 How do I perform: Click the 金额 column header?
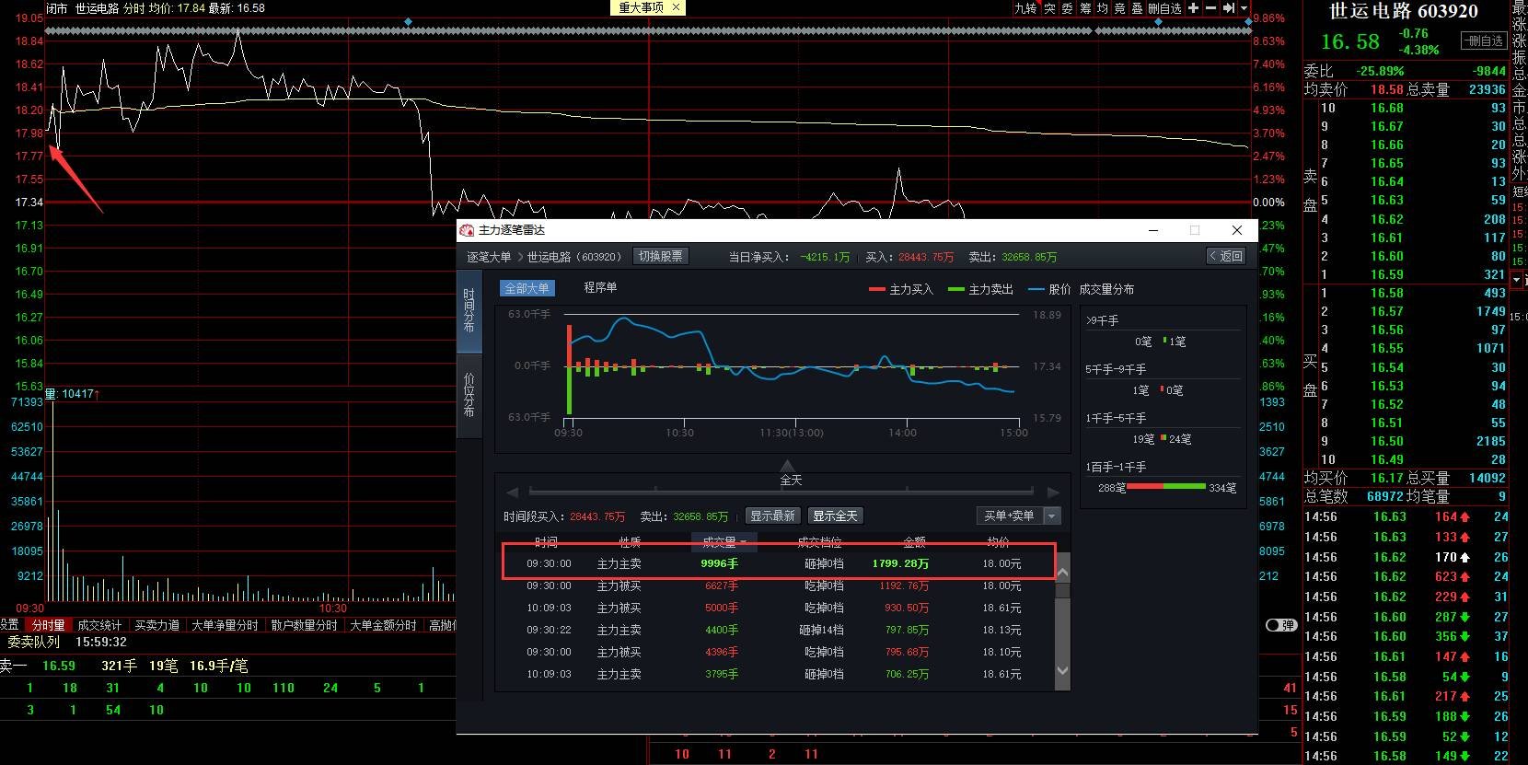tap(914, 542)
